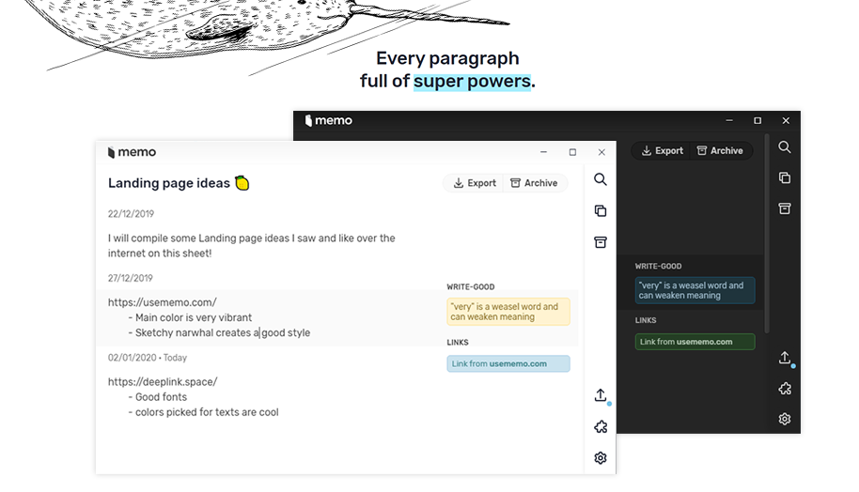The height and width of the screenshot is (492, 859).
Task: Click Export in the dark memo window
Action: (663, 150)
